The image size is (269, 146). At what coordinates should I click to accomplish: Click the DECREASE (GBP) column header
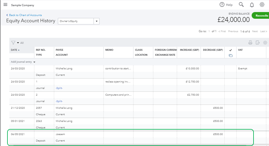click(213, 50)
